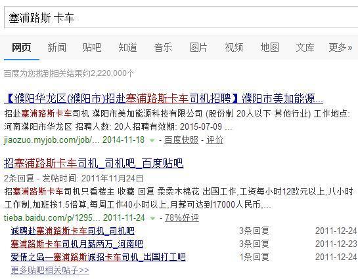Open the 百度快照 cached page link

click(181, 140)
